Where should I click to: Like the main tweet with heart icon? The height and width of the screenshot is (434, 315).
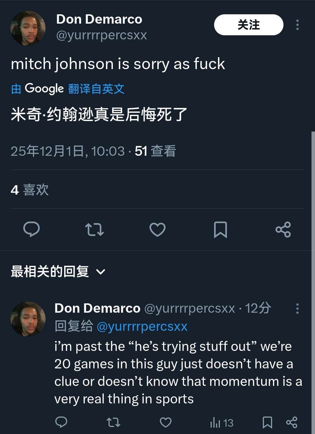click(x=157, y=229)
